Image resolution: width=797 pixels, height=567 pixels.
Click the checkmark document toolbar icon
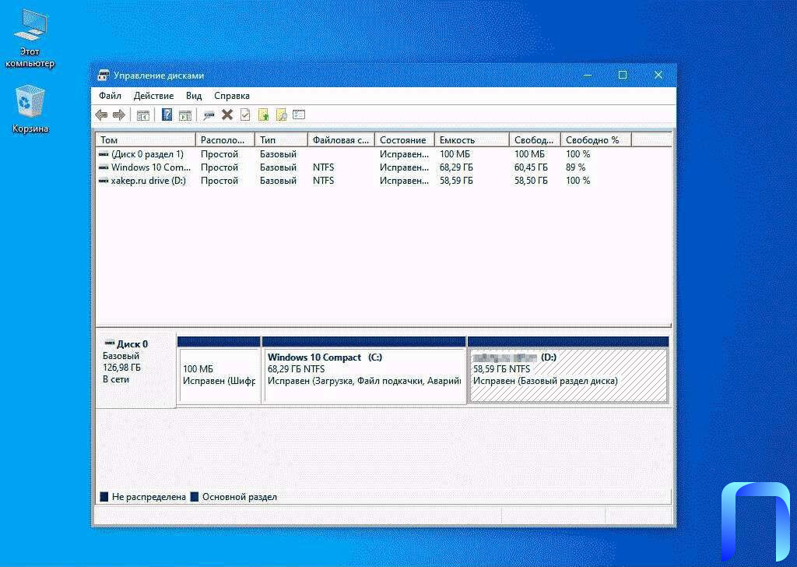(x=245, y=115)
